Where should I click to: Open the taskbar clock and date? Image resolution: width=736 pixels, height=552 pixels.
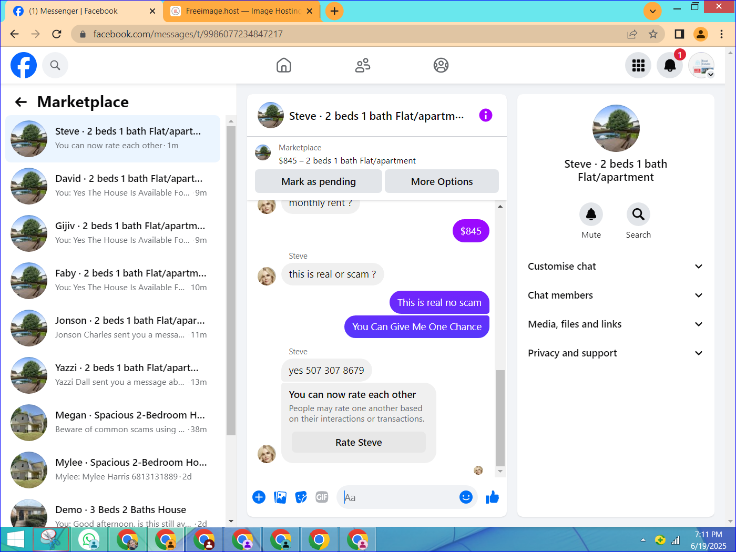coord(708,540)
